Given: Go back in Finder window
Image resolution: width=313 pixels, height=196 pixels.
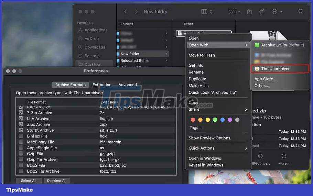Looking at the screenshot, I should 125,12.
